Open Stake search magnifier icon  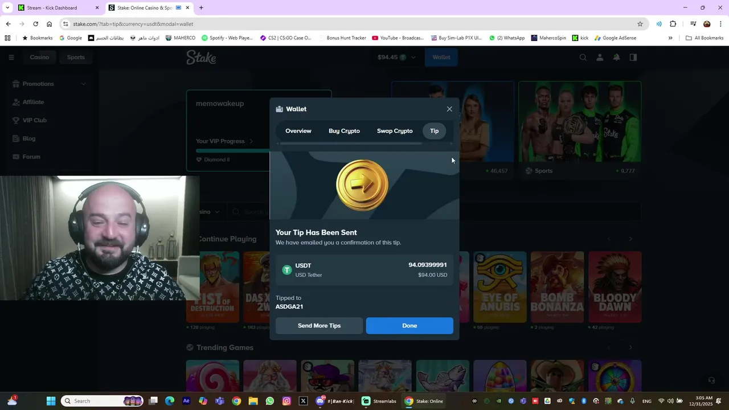point(583,57)
